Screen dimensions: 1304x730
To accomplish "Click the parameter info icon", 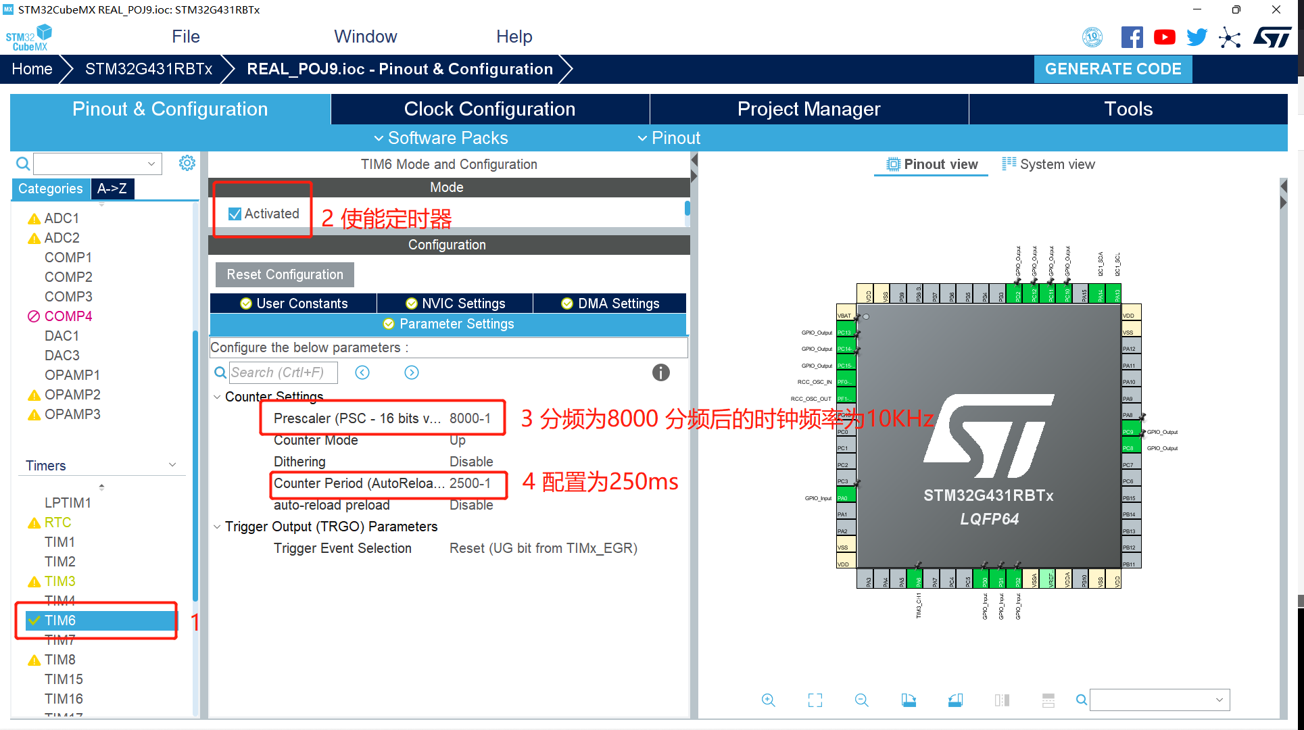I will coord(660,372).
